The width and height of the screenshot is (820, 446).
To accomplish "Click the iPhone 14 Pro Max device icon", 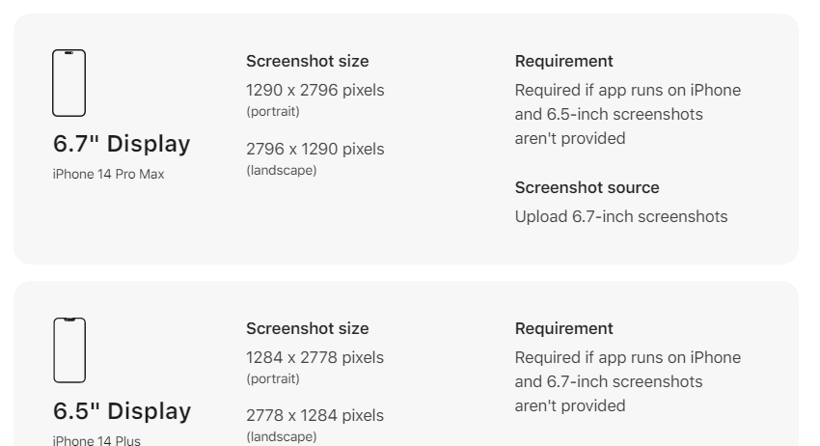I will point(69,83).
